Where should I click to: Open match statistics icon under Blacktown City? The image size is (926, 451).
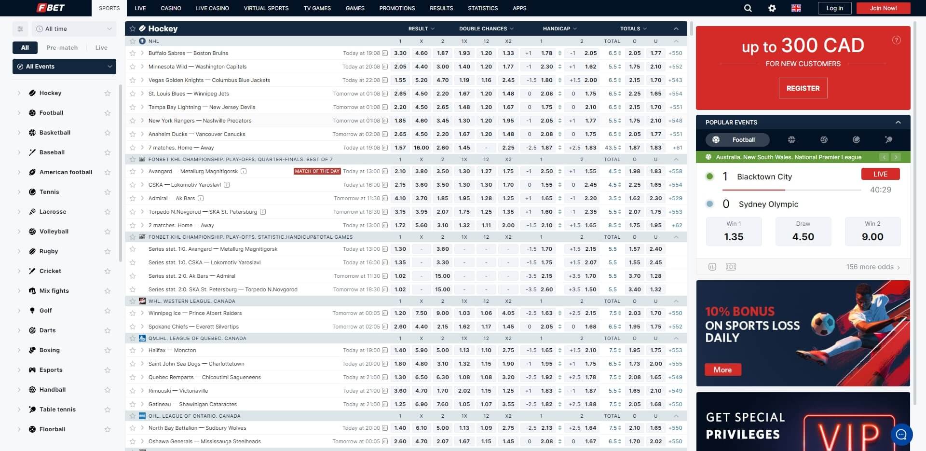pyautogui.click(x=712, y=267)
